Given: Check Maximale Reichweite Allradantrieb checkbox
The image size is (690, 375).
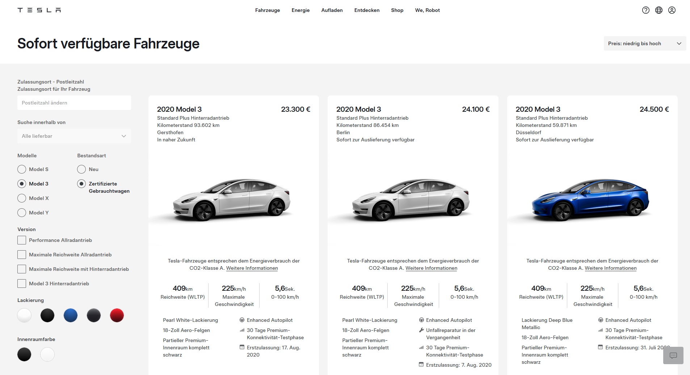Looking at the screenshot, I should click(22, 255).
